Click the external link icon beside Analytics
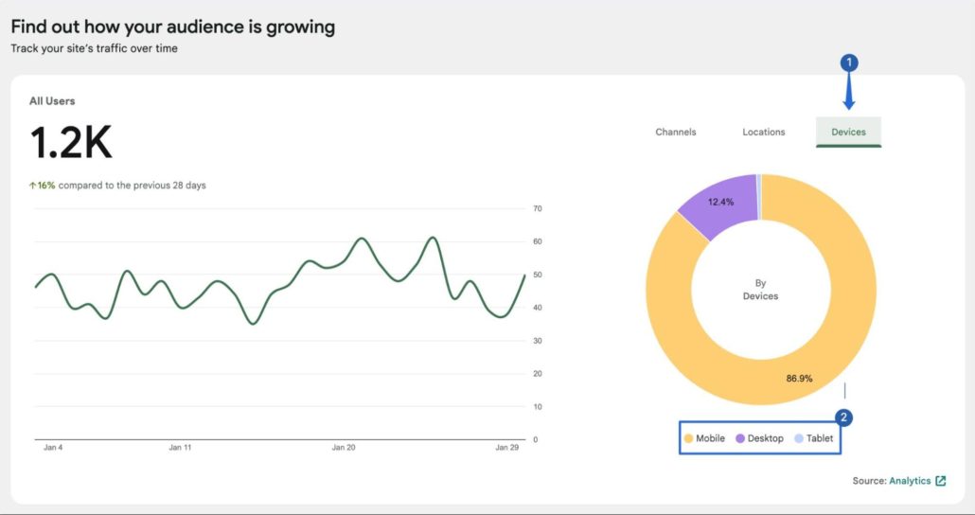The width and height of the screenshot is (975, 515). [940, 481]
